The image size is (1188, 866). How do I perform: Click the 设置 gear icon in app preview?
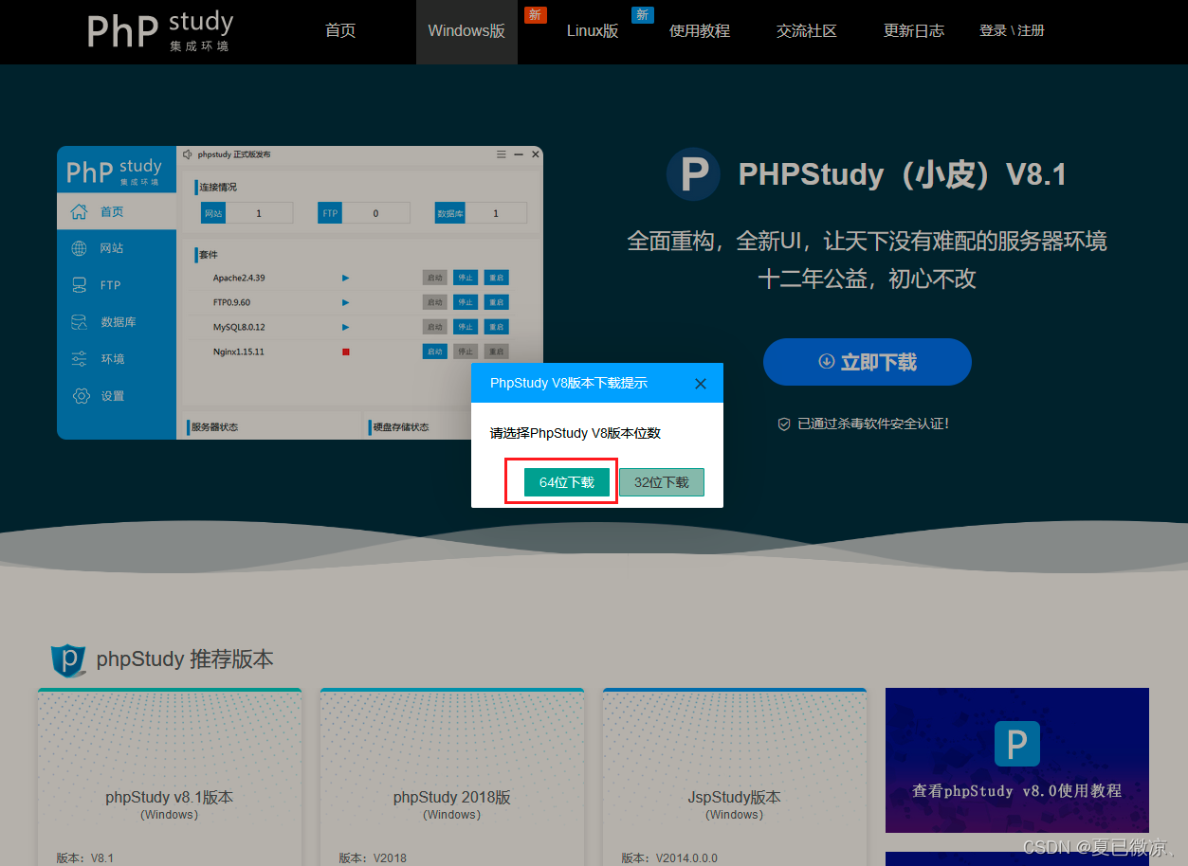80,396
